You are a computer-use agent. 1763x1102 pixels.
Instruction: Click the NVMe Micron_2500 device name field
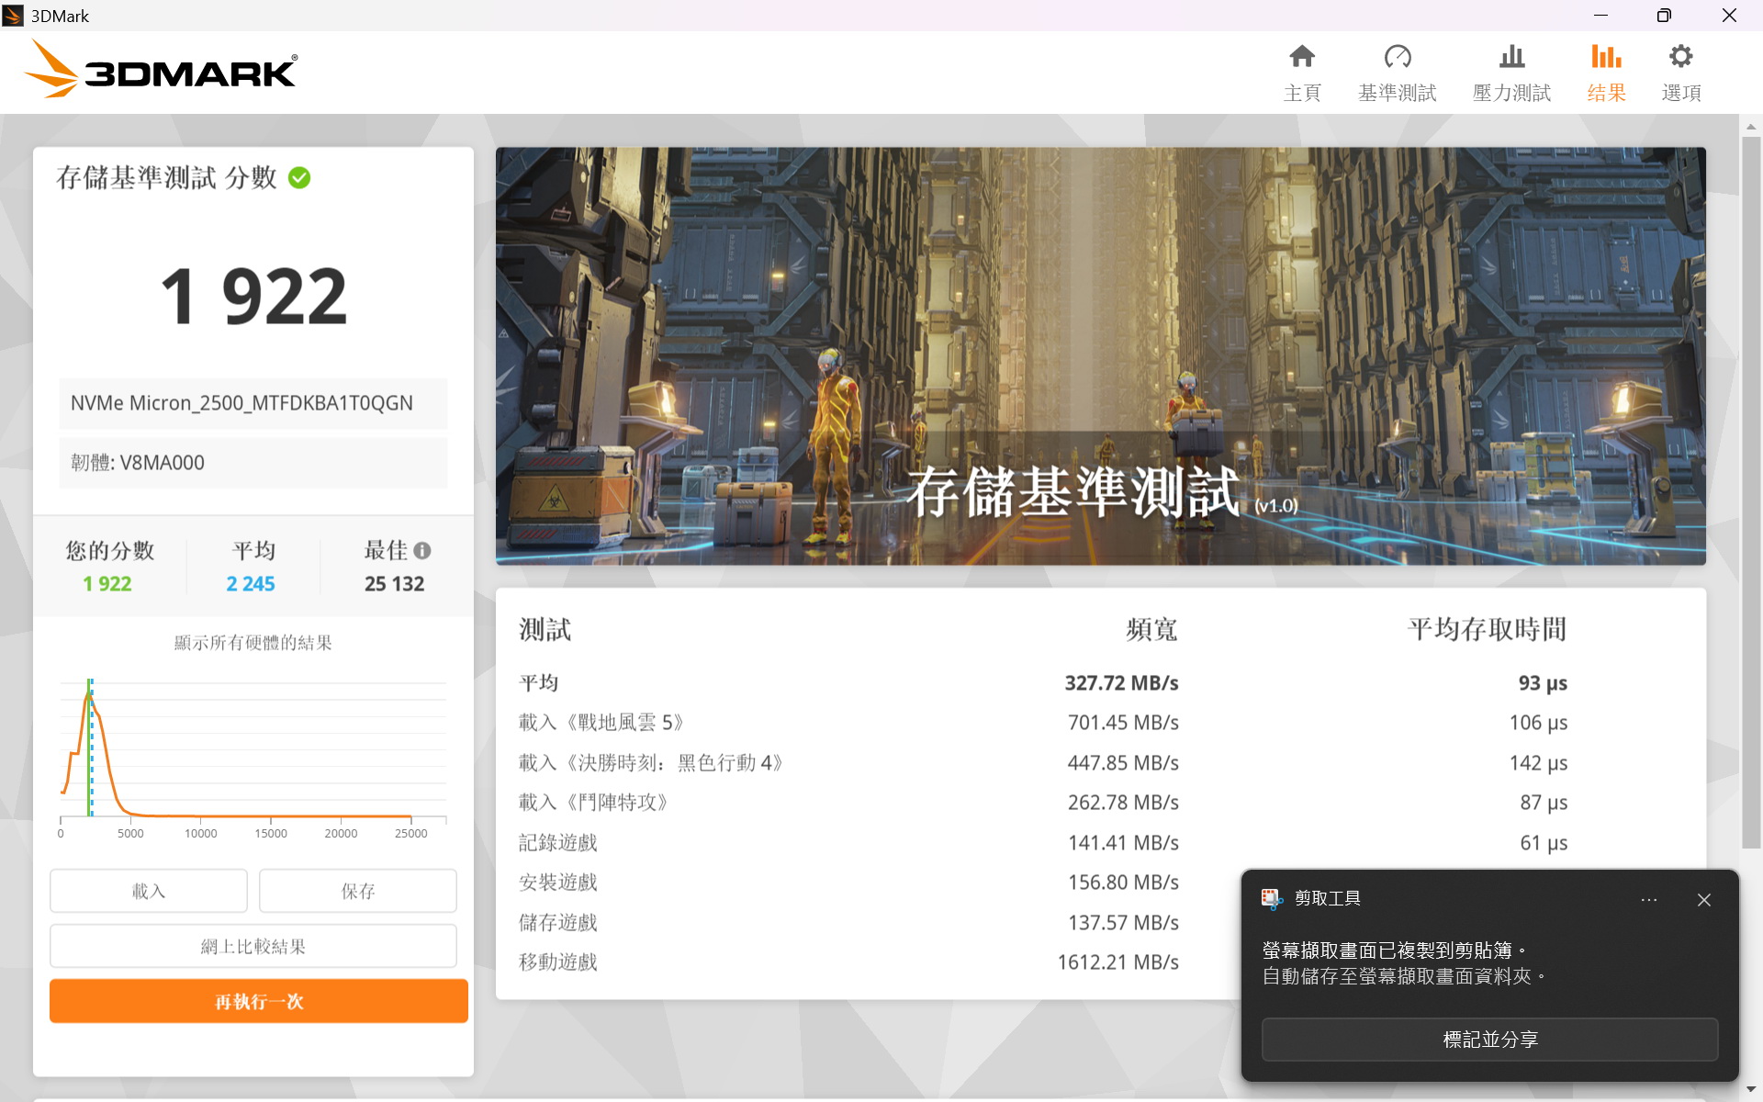(x=253, y=403)
